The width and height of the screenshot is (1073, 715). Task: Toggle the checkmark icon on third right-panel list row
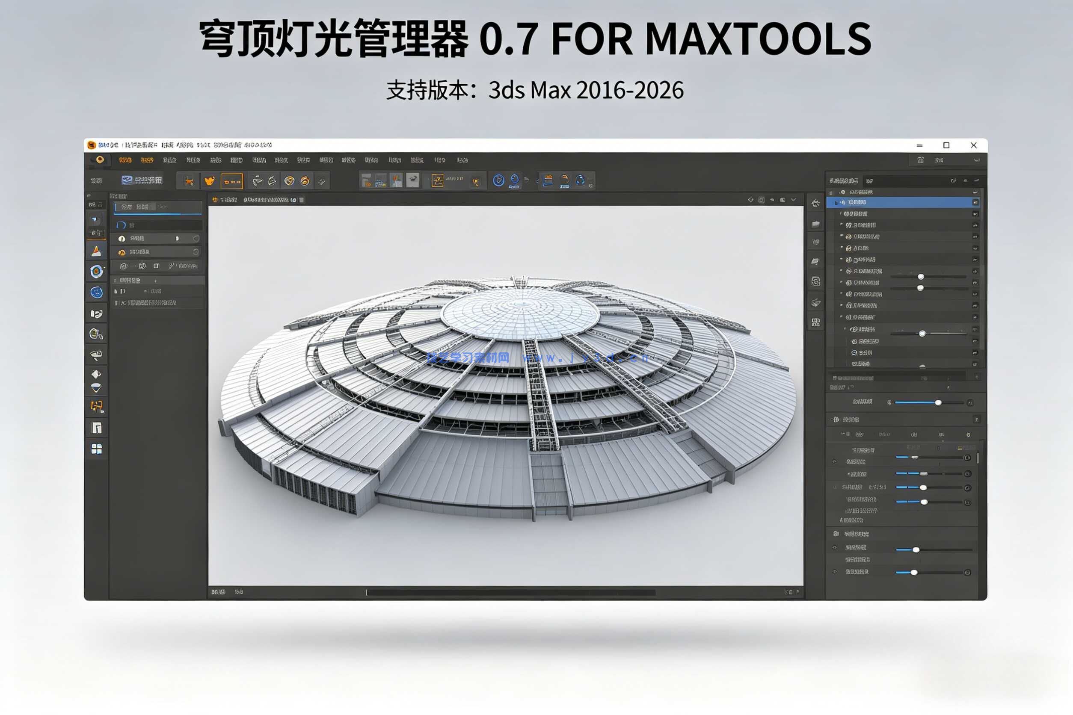tap(975, 214)
